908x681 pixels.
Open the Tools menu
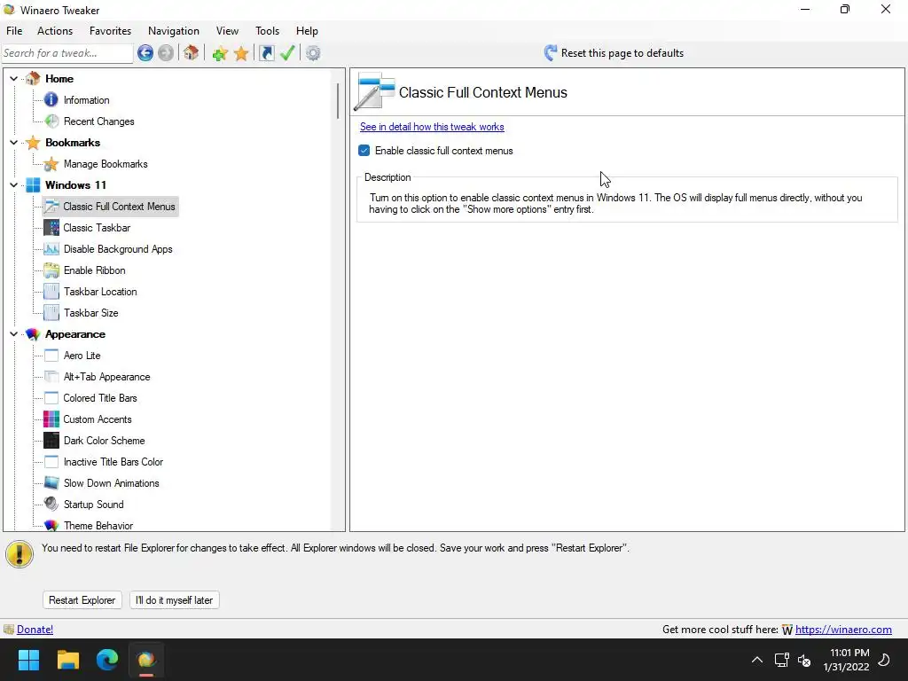coord(267,31)
